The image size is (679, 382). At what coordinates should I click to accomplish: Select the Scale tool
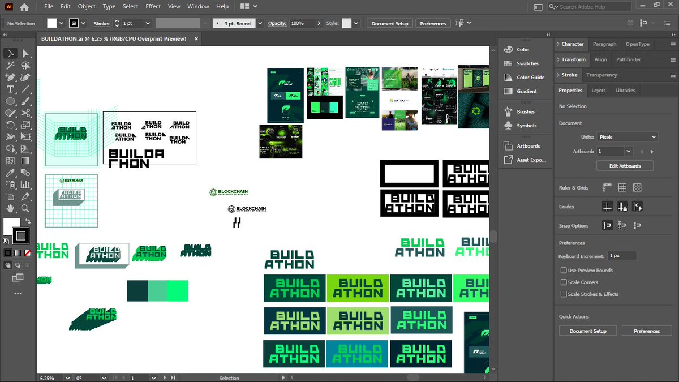[25, 125]
